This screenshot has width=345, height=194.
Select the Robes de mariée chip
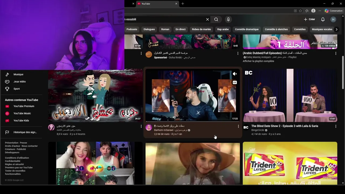click(x=201, y=29)
